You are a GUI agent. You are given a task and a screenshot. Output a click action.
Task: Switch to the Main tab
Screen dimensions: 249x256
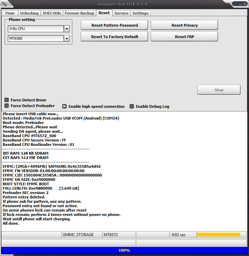10,13
